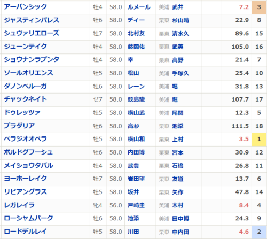Select jockey 戸崎圭 link
267x239 pixels.
[x=136, y=205]
